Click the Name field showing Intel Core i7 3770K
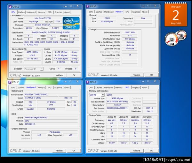The height and width of the screenshot is (163, 192). tap(43, 18)
